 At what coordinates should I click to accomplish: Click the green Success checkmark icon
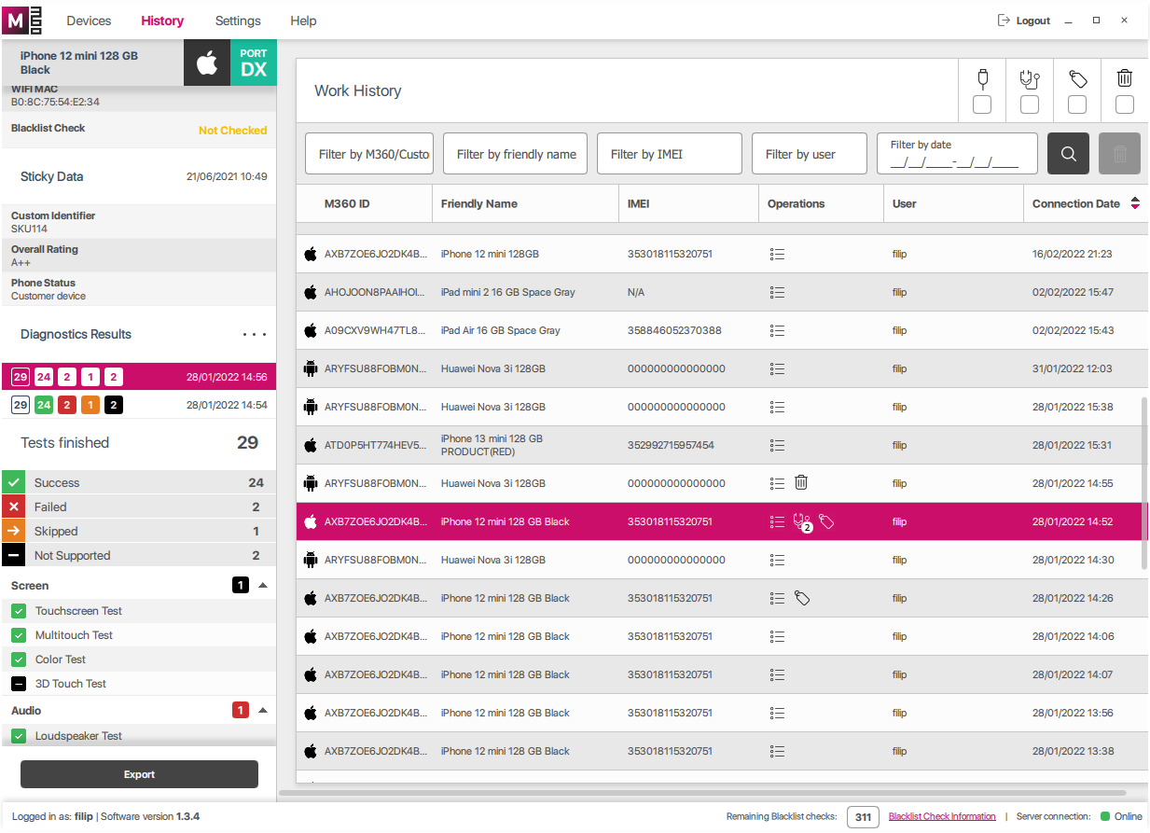(14, 482)
